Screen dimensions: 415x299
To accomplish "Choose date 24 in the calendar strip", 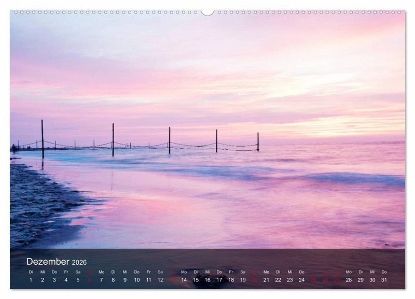I will pyautogui.click(x=301, y=280).
